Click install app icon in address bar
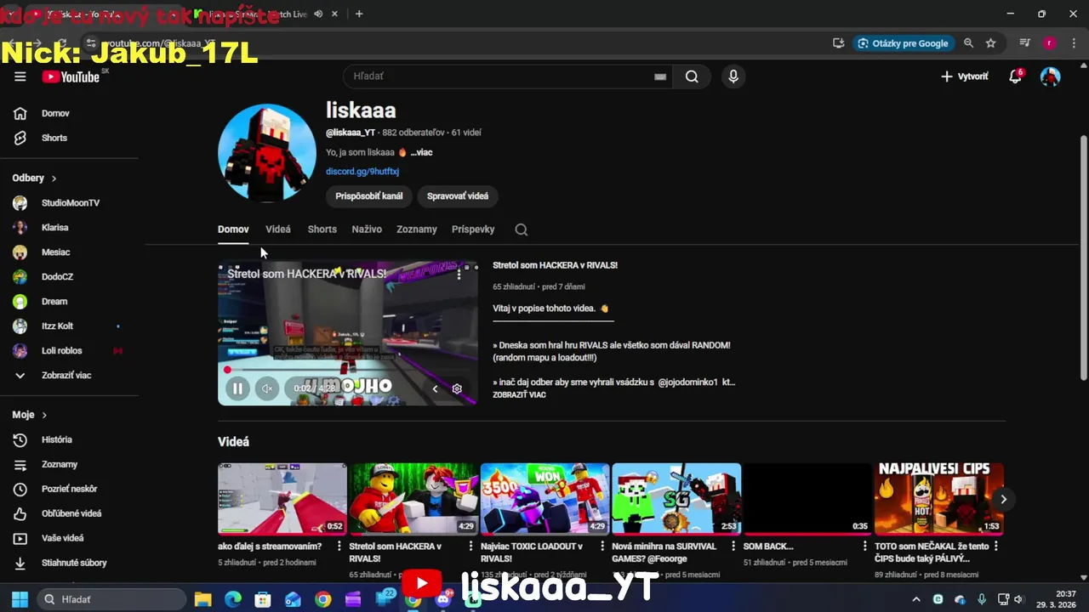 pos(839,43)
